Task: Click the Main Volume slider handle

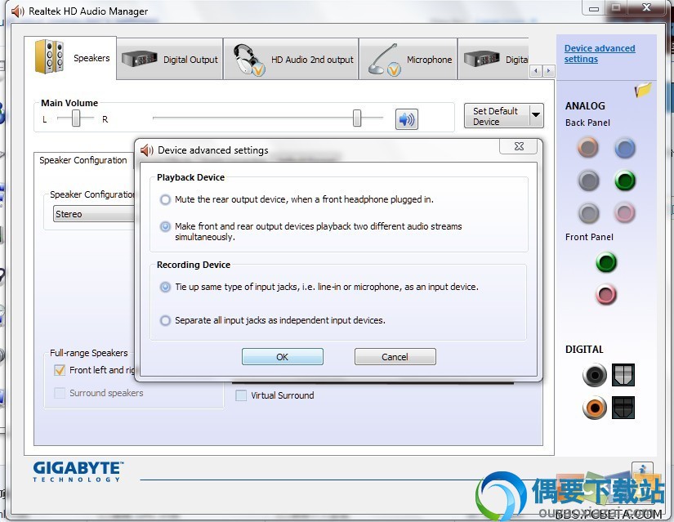Action: point(357,118)
